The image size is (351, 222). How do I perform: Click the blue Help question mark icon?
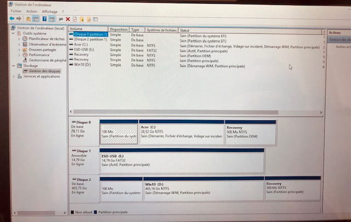pyautogui.click(x=44, y=19)
